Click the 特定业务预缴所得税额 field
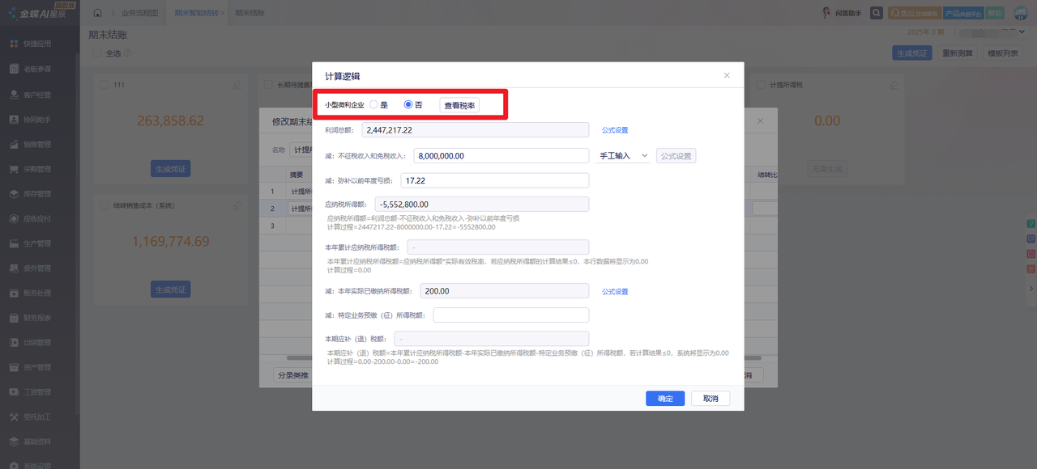Image resolution: width=1037 pixels, height=469 pixels. 511,315
